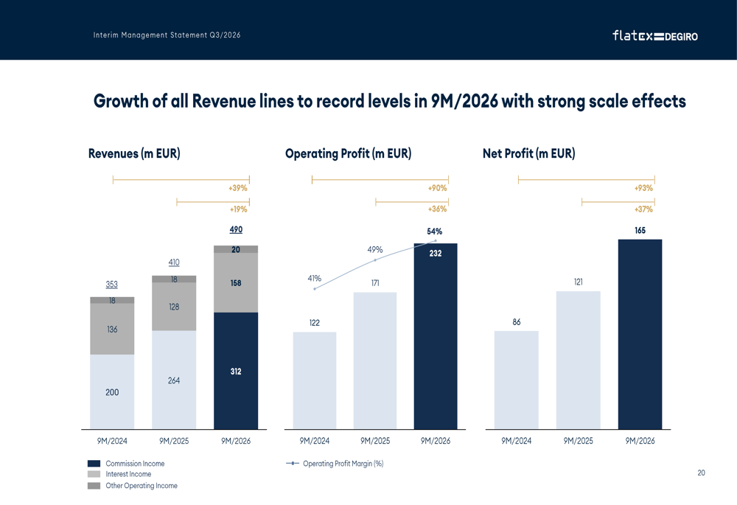The image size is (737, 505).
Task: Click the dark 9M/2026 Net Profit bar
Action: [x=640, y=334]
